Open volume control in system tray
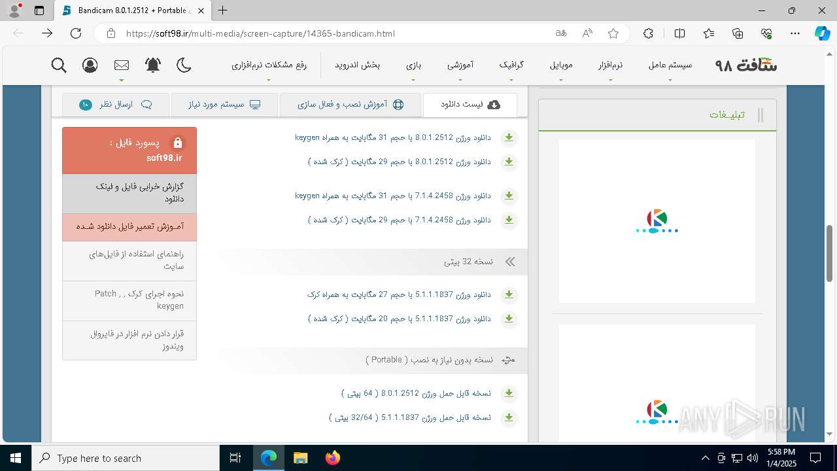The image size is (837, 471). pyautogui.click(x=752, y=458)
